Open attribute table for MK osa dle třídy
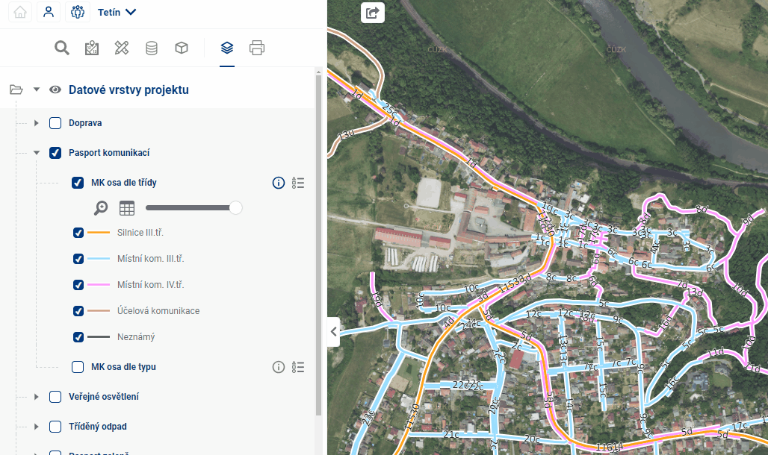The height and width of the screenshot is (455, 768). pos(127,208)
